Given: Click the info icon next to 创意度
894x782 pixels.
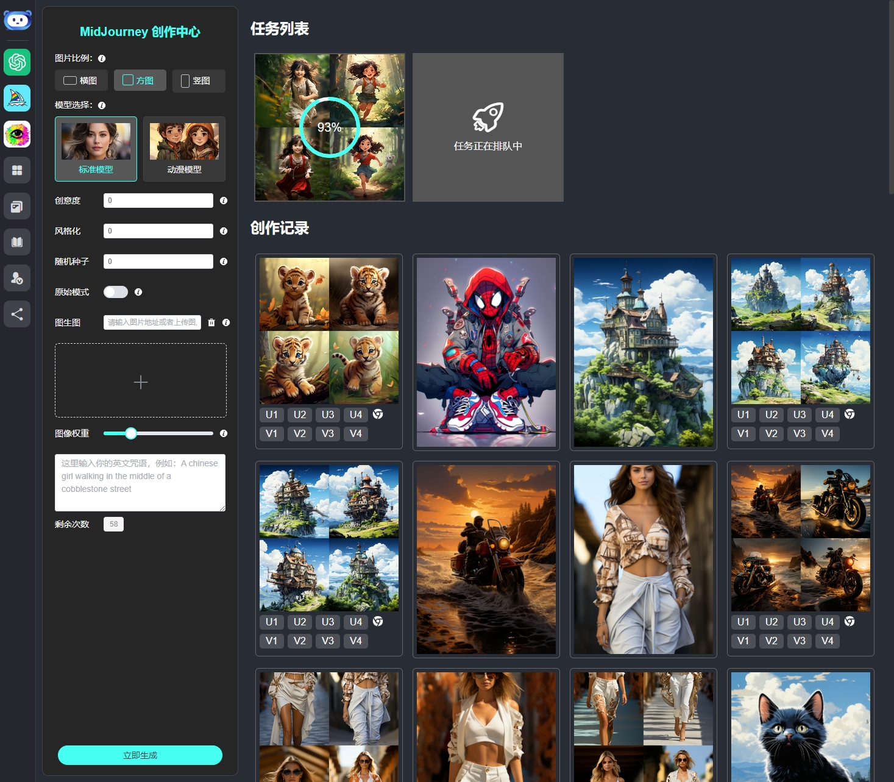Looking at the screenshot, I should [x=224, y=201].
